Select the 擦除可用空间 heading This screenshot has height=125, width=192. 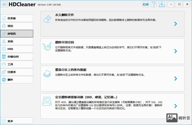point(64,42)
